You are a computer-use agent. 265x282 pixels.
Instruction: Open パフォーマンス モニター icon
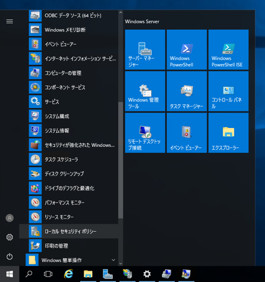pos(35,203)
